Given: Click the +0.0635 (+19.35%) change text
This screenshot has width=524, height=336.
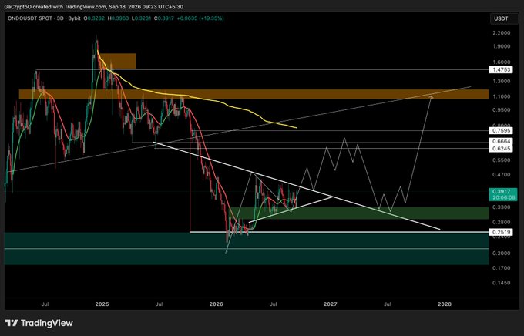Looking at the screenshot, I should point(200,18).
